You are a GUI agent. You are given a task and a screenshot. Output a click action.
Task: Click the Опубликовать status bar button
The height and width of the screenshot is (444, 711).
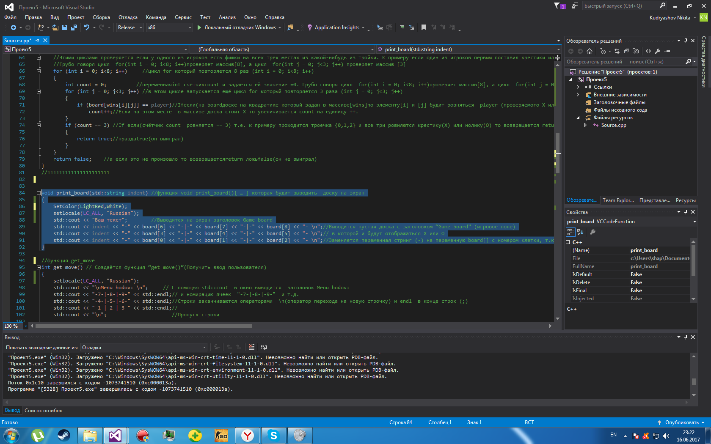coord(681,422)
